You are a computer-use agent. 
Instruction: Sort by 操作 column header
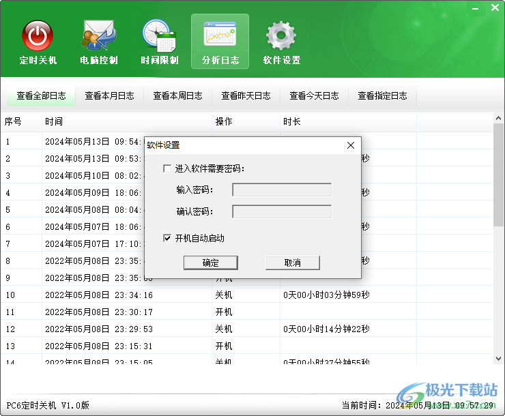tap(246, 121)
